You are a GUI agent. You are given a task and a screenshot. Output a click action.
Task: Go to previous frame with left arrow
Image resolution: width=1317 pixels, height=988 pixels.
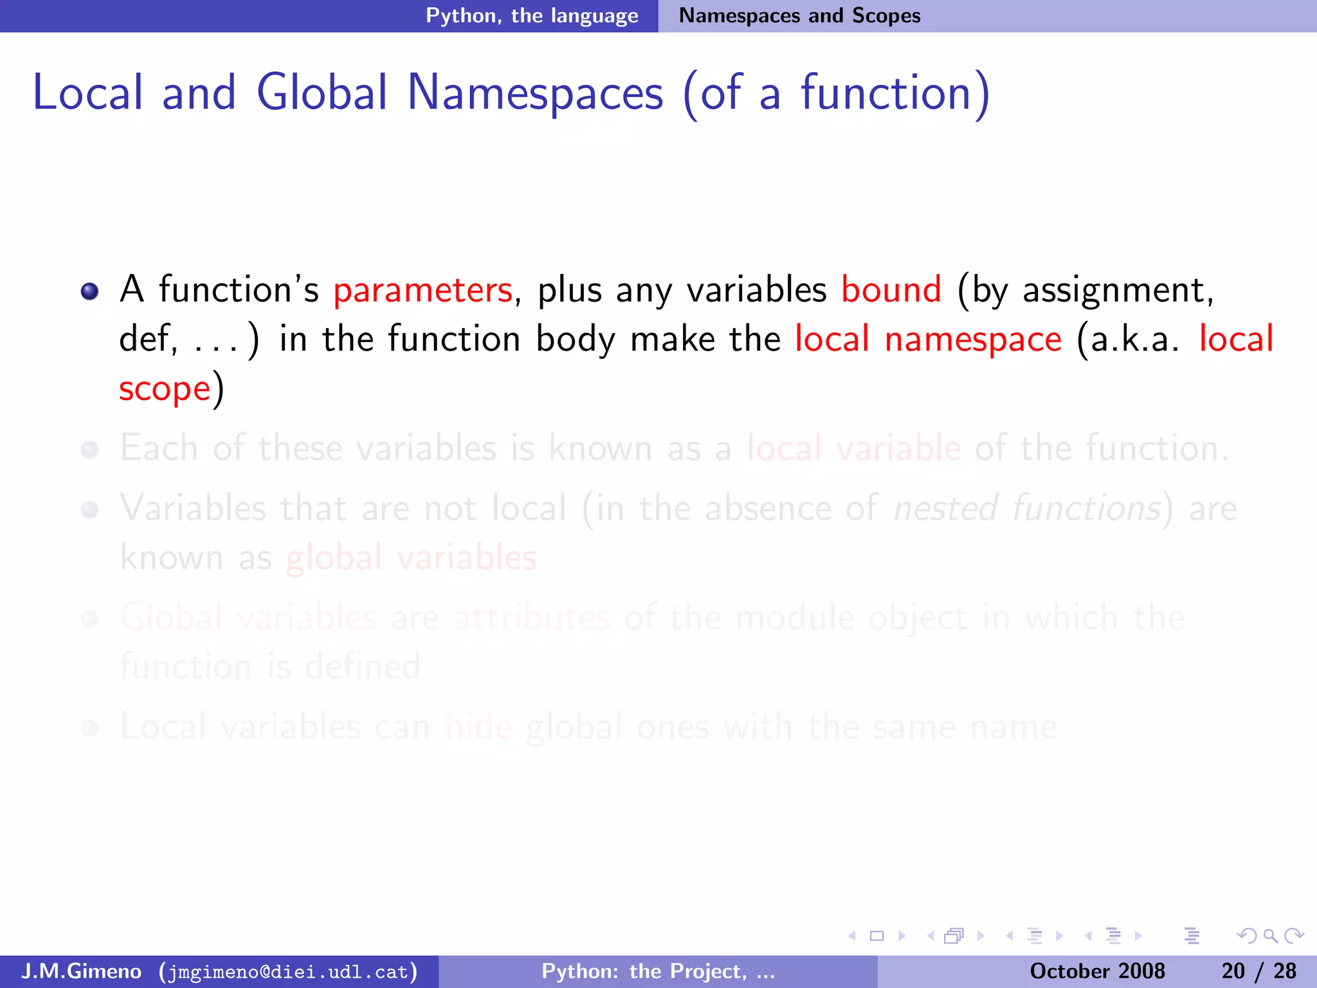pos(930,936)
